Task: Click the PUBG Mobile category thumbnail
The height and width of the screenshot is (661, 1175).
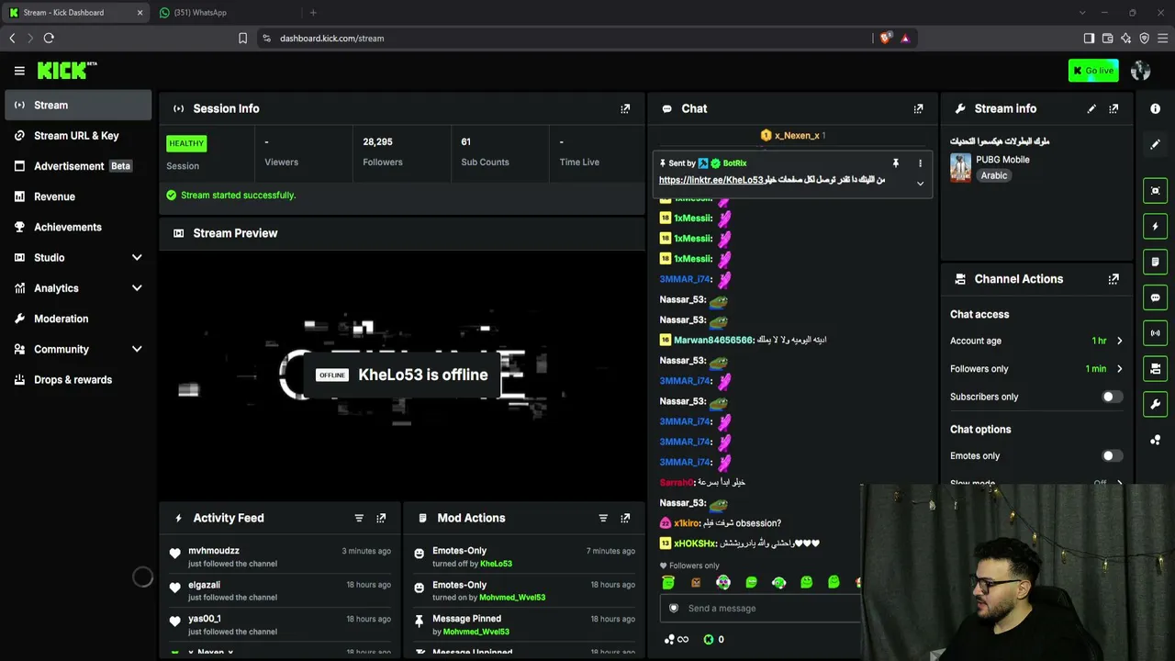Action: pos(960,168)
